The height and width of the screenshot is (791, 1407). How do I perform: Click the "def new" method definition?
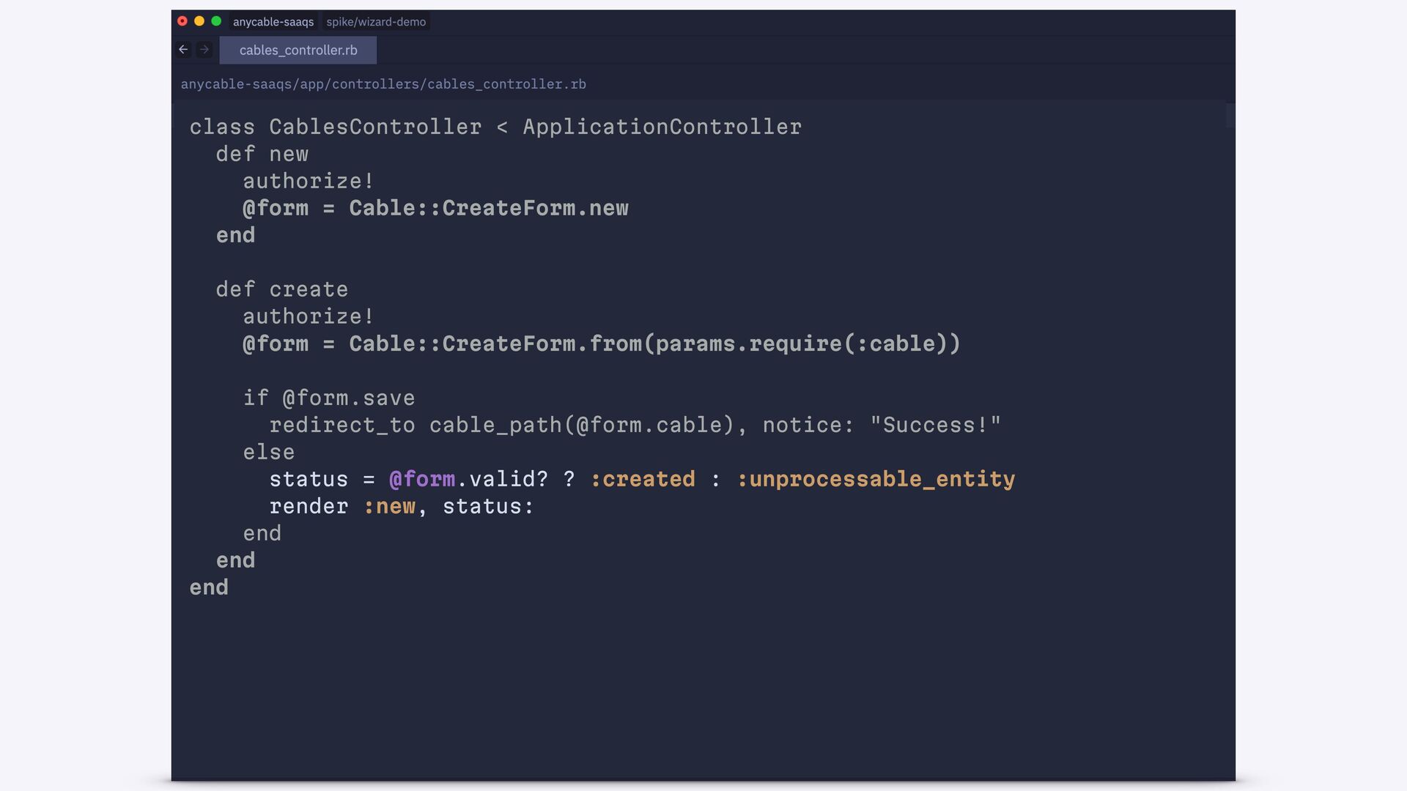(262, 154)
